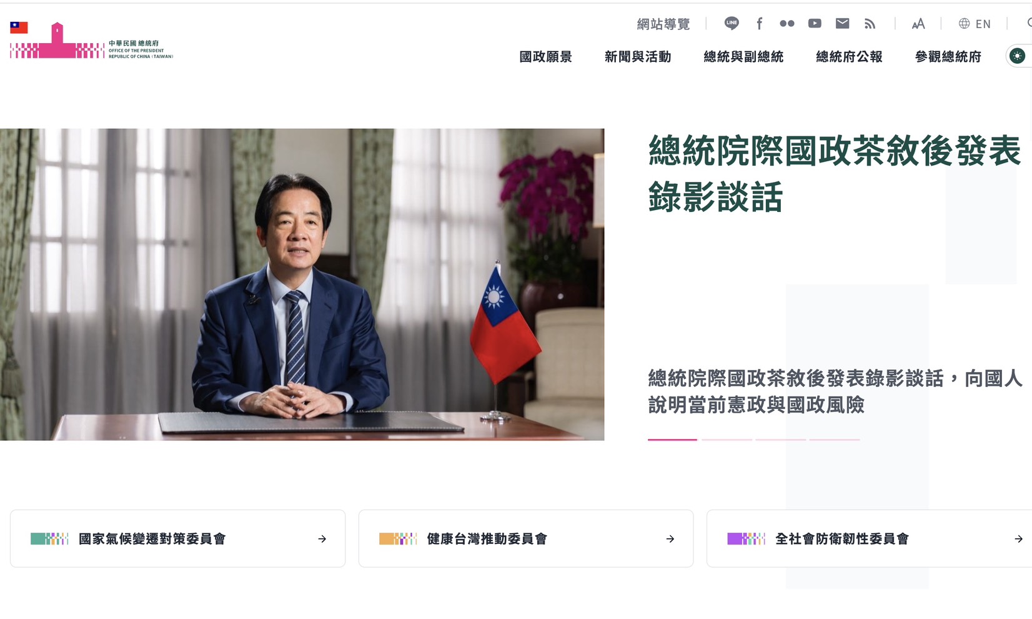Viewport: 1032px width, 619px height.
Task: Click the Office of the President logo
Action: (x=91, y=41)
